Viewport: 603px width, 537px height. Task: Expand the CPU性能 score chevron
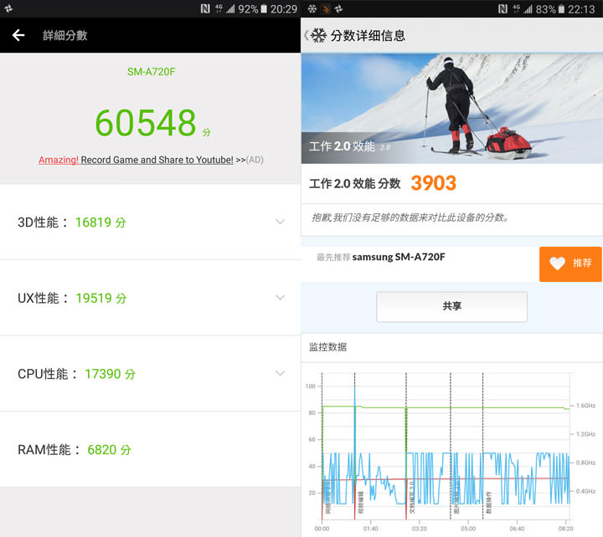(280, 374)
